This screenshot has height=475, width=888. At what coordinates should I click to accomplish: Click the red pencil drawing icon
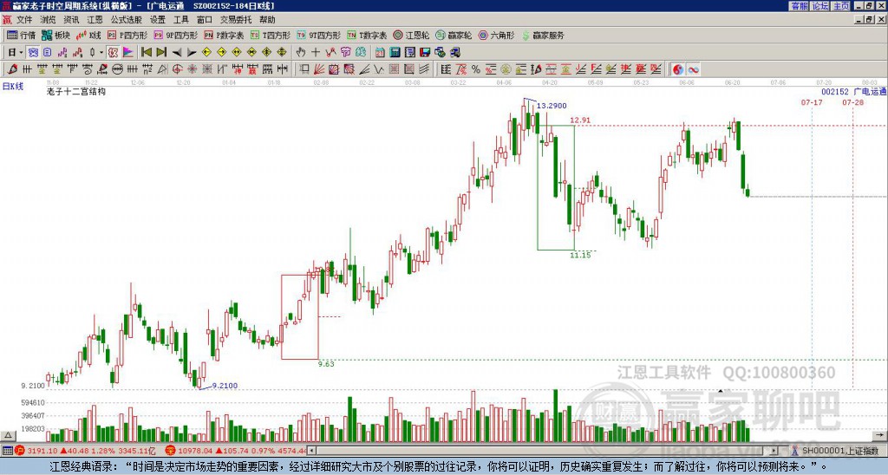(x=12, y=69)
